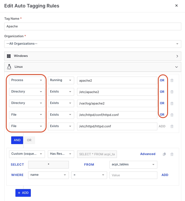185x201 pixels.
Task: Open the acpi_tables FROM dropdown
Action: pyautogui.click(x=133, y=165)
